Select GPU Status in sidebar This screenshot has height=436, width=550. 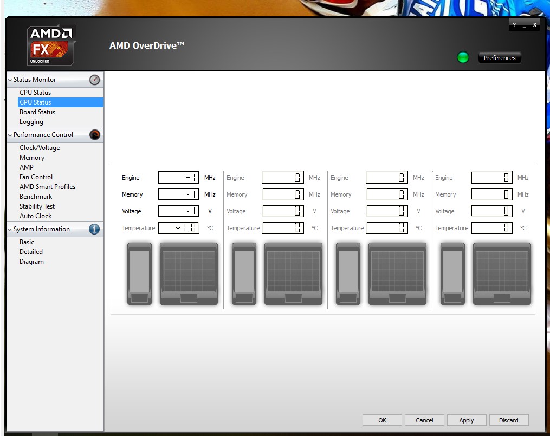coord(61,102)
